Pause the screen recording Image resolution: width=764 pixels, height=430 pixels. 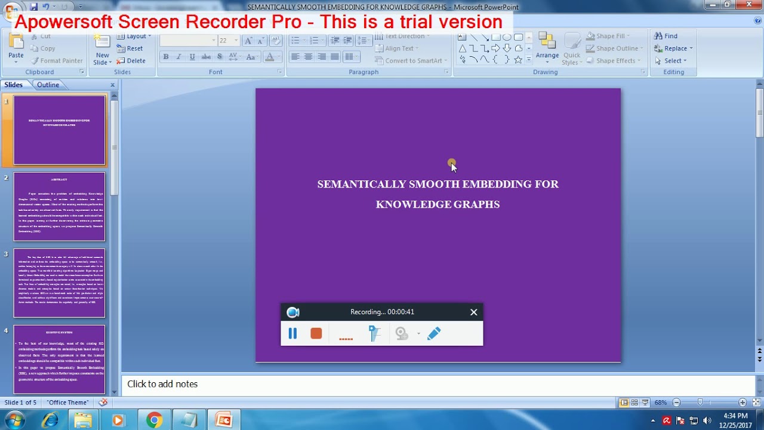[292, 334]
